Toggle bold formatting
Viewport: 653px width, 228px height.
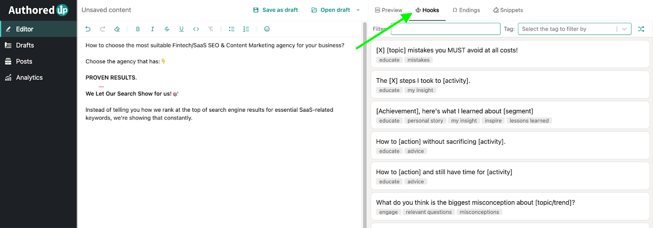point(138,29)
